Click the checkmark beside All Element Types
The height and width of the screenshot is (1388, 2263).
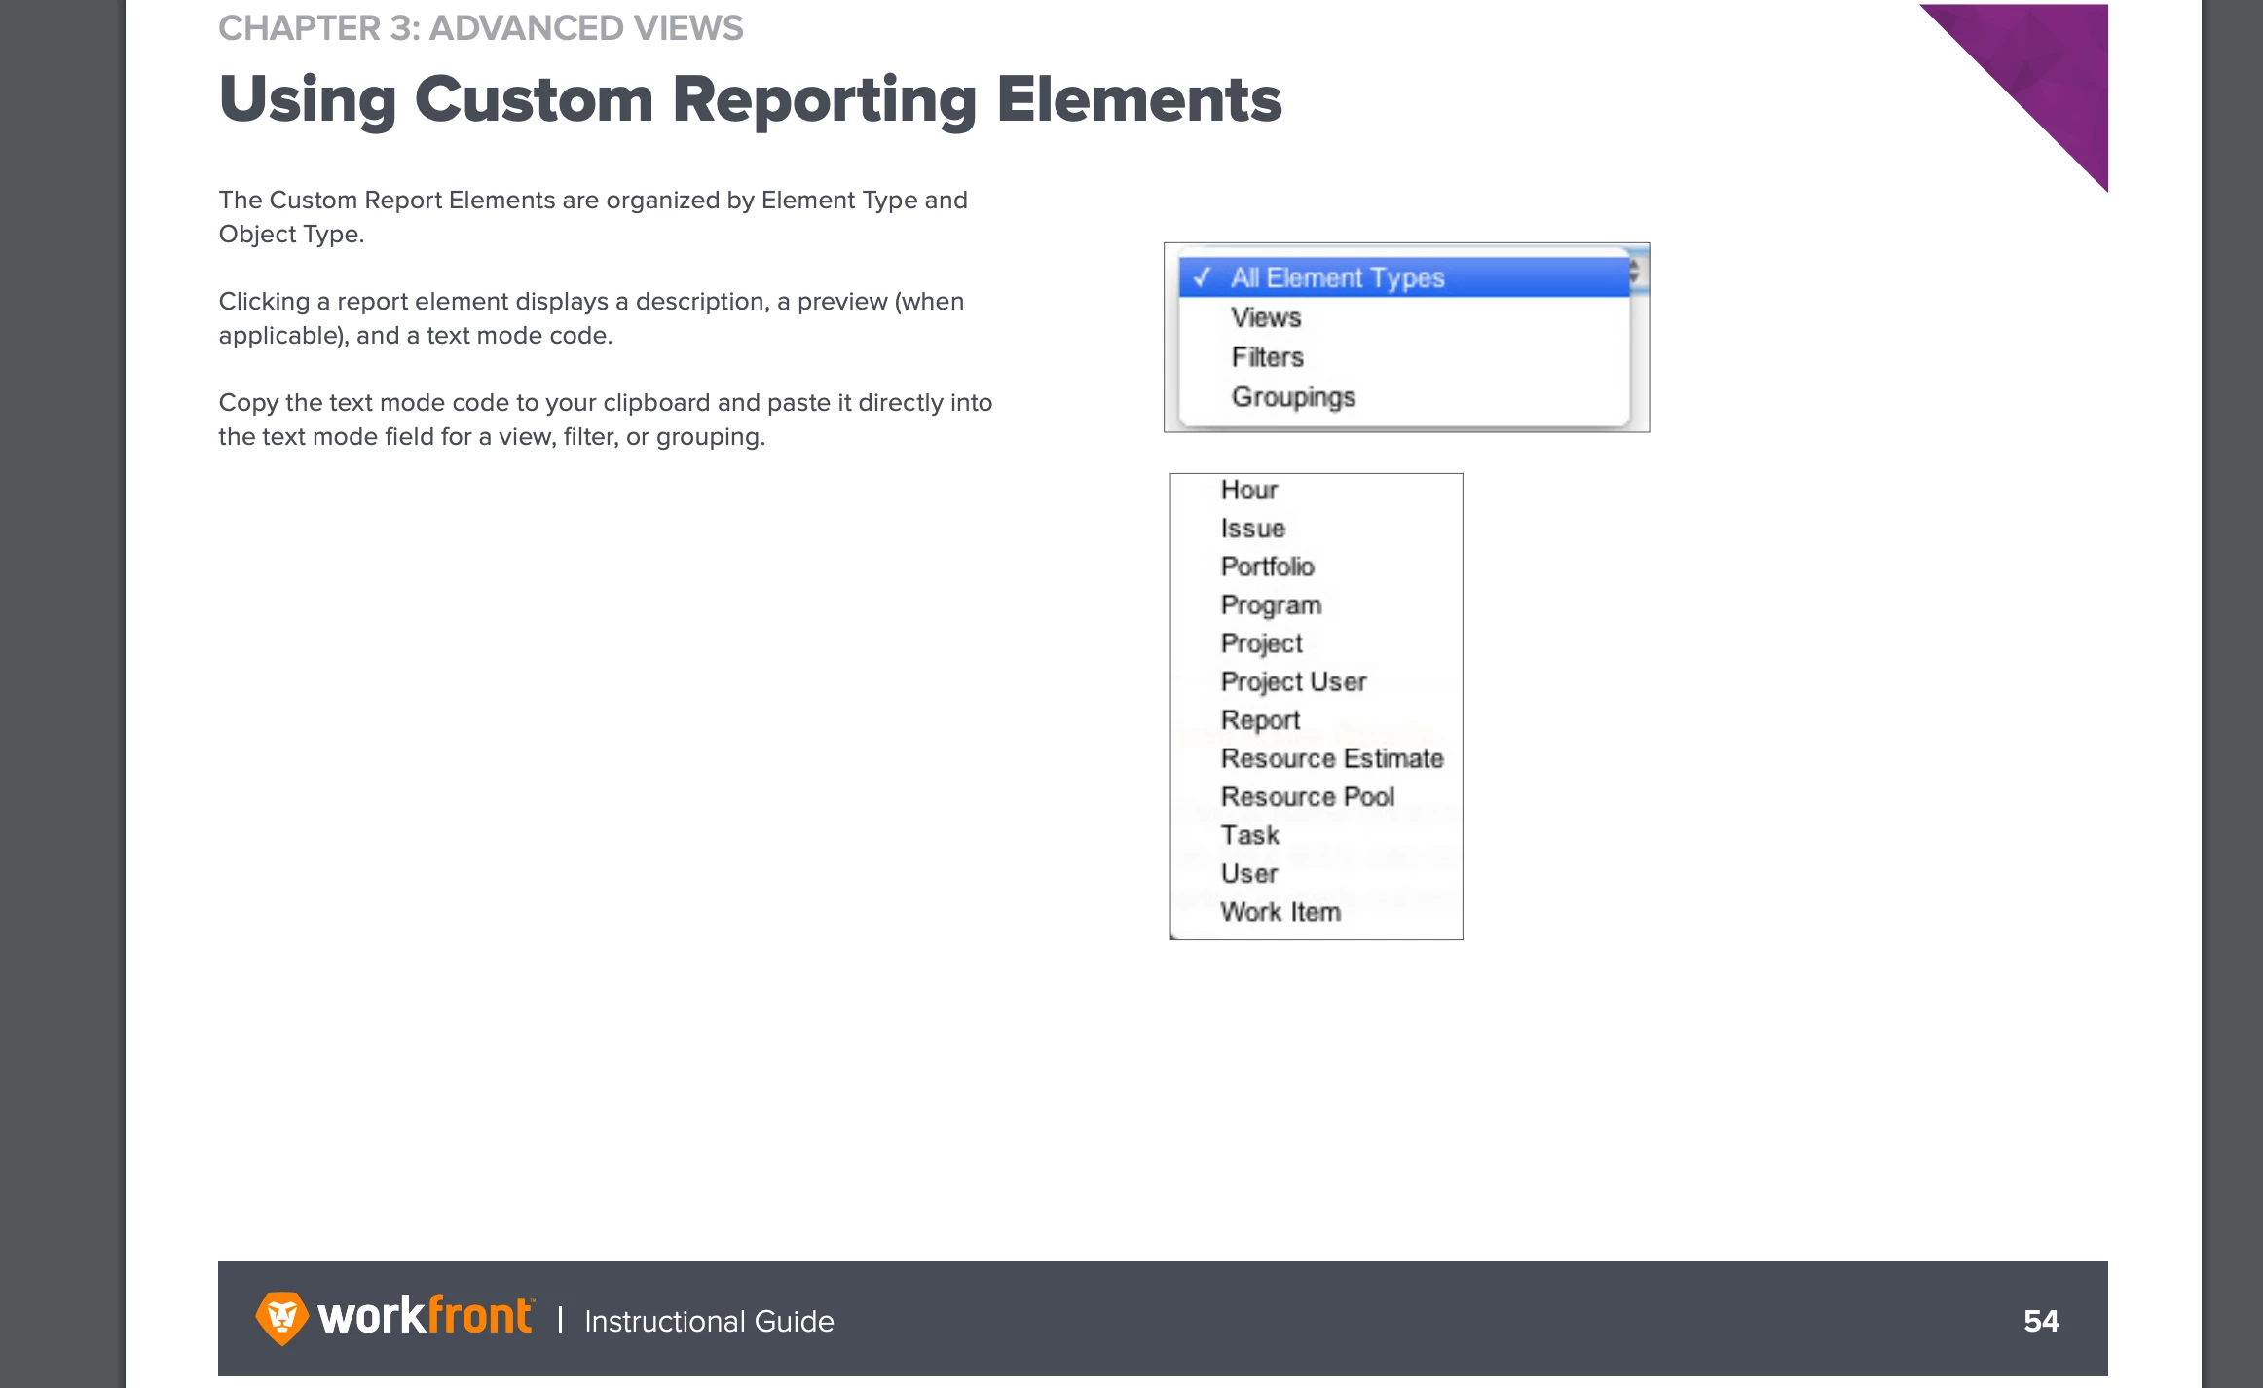[1203, 277]
